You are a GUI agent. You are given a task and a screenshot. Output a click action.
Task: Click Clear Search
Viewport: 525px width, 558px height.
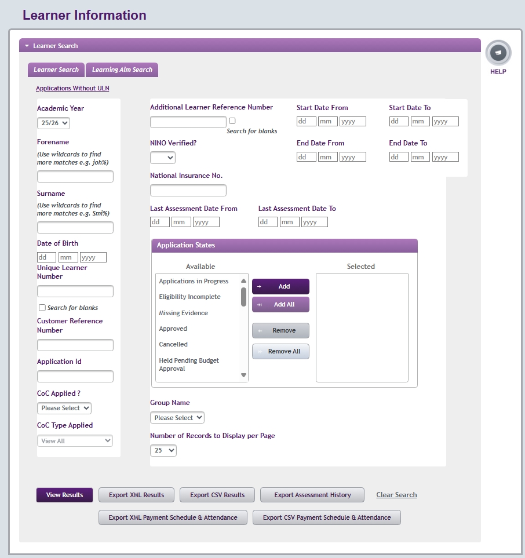click(396, 495)
